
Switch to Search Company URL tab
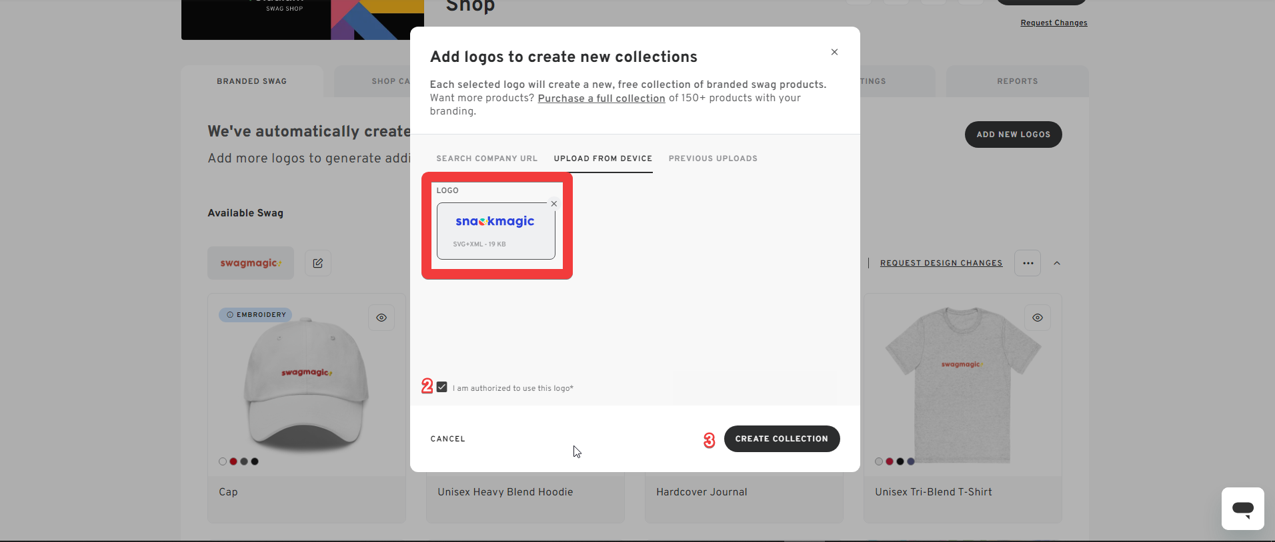[x=487, y=158]
